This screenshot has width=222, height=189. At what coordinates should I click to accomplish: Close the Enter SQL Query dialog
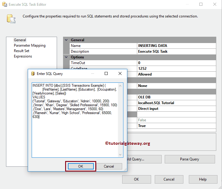pyautogui.click(x=120, y=73)
